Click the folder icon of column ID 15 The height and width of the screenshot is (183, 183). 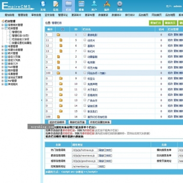pos(61,111)
